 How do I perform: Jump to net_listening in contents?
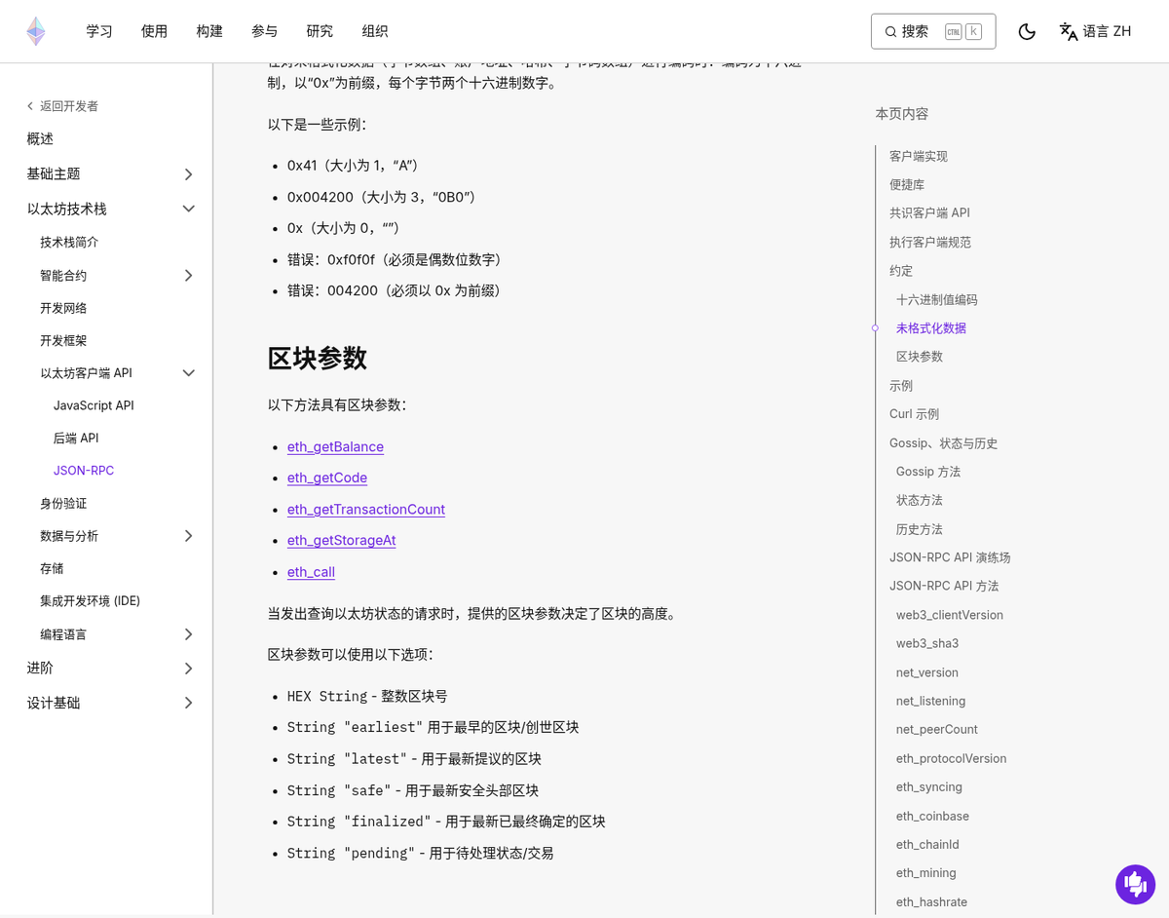pyautogui.click(x=931, y=701)
